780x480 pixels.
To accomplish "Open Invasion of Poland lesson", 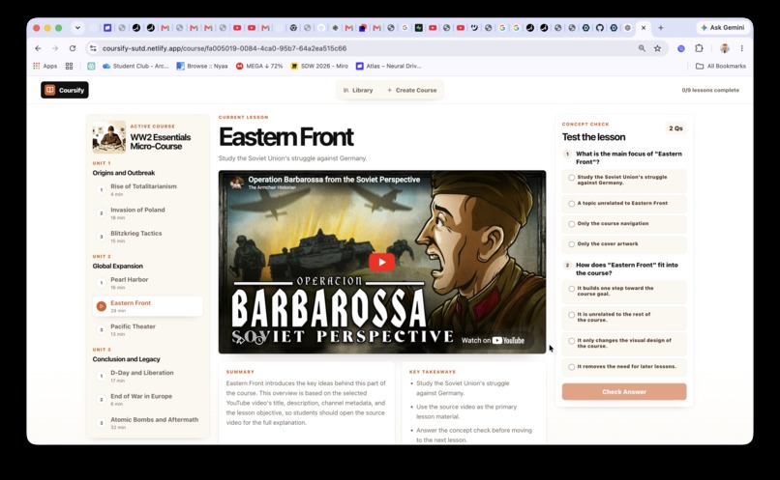I will [148, 212].
